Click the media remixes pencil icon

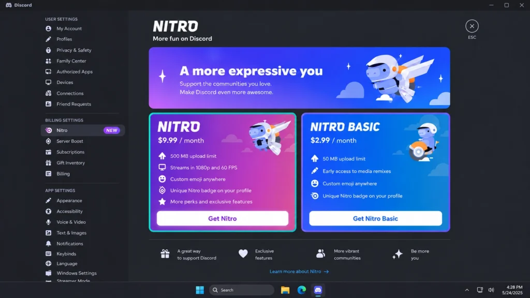coord(315,171)
